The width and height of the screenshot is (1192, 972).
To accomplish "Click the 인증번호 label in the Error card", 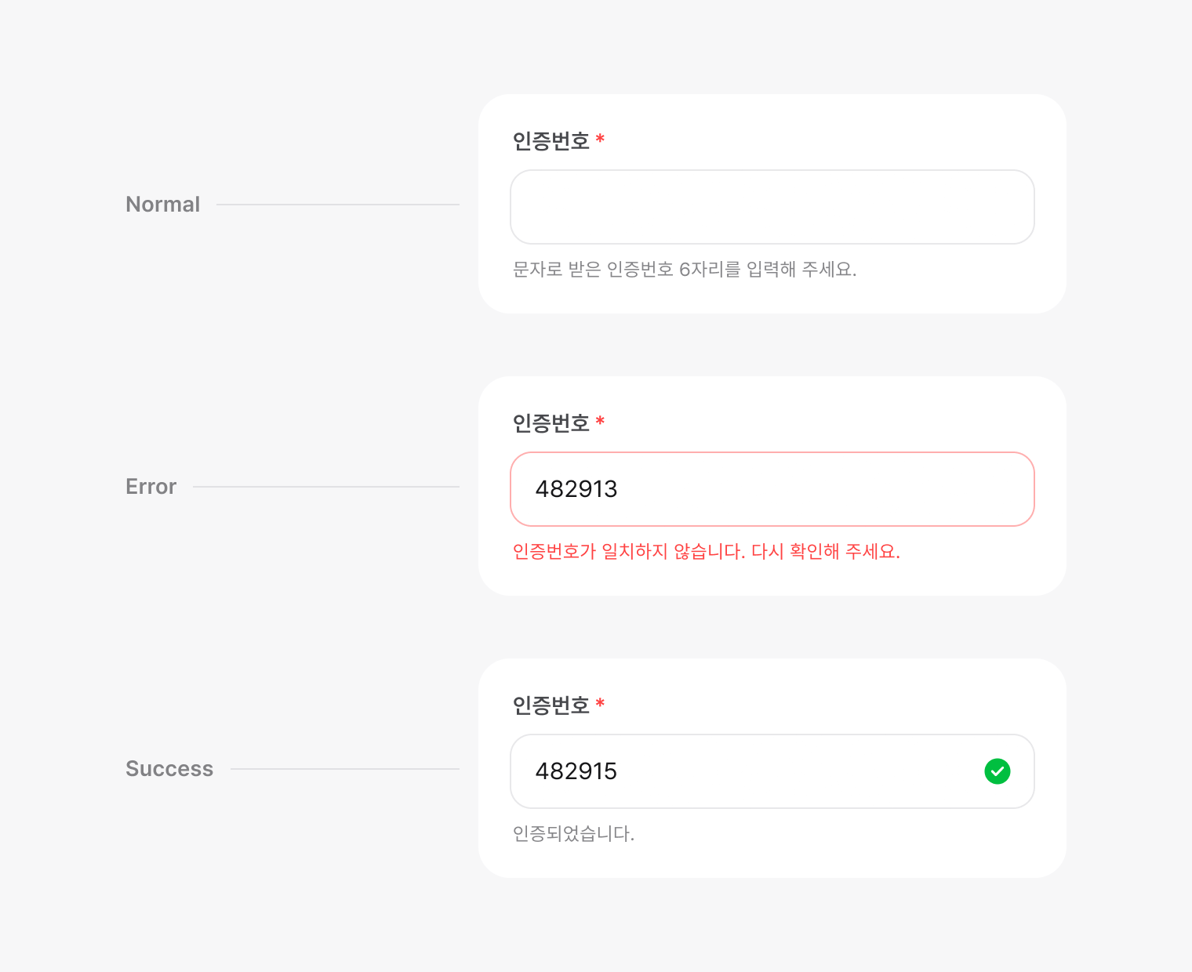I will pos(551,423).
